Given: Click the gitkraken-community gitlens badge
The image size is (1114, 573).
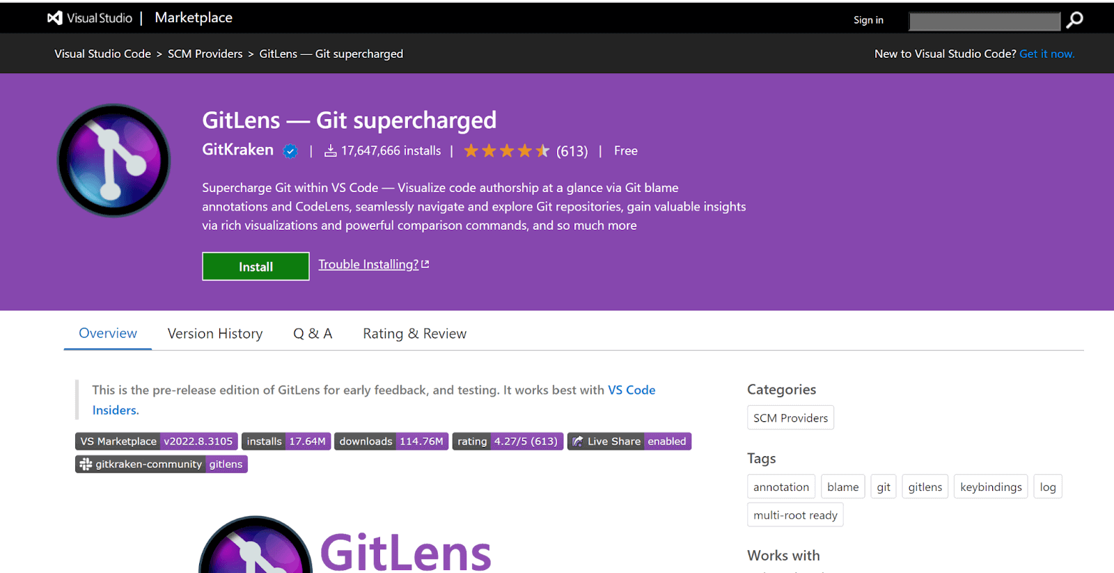Looking at the screenshot, I should [162, 464].
